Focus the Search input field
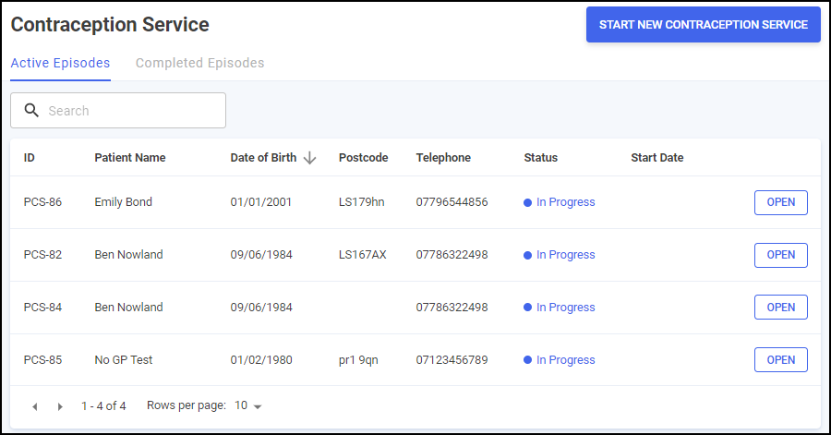Image resolution: width=831 pixels, height=435 pixels. point(118,110)
